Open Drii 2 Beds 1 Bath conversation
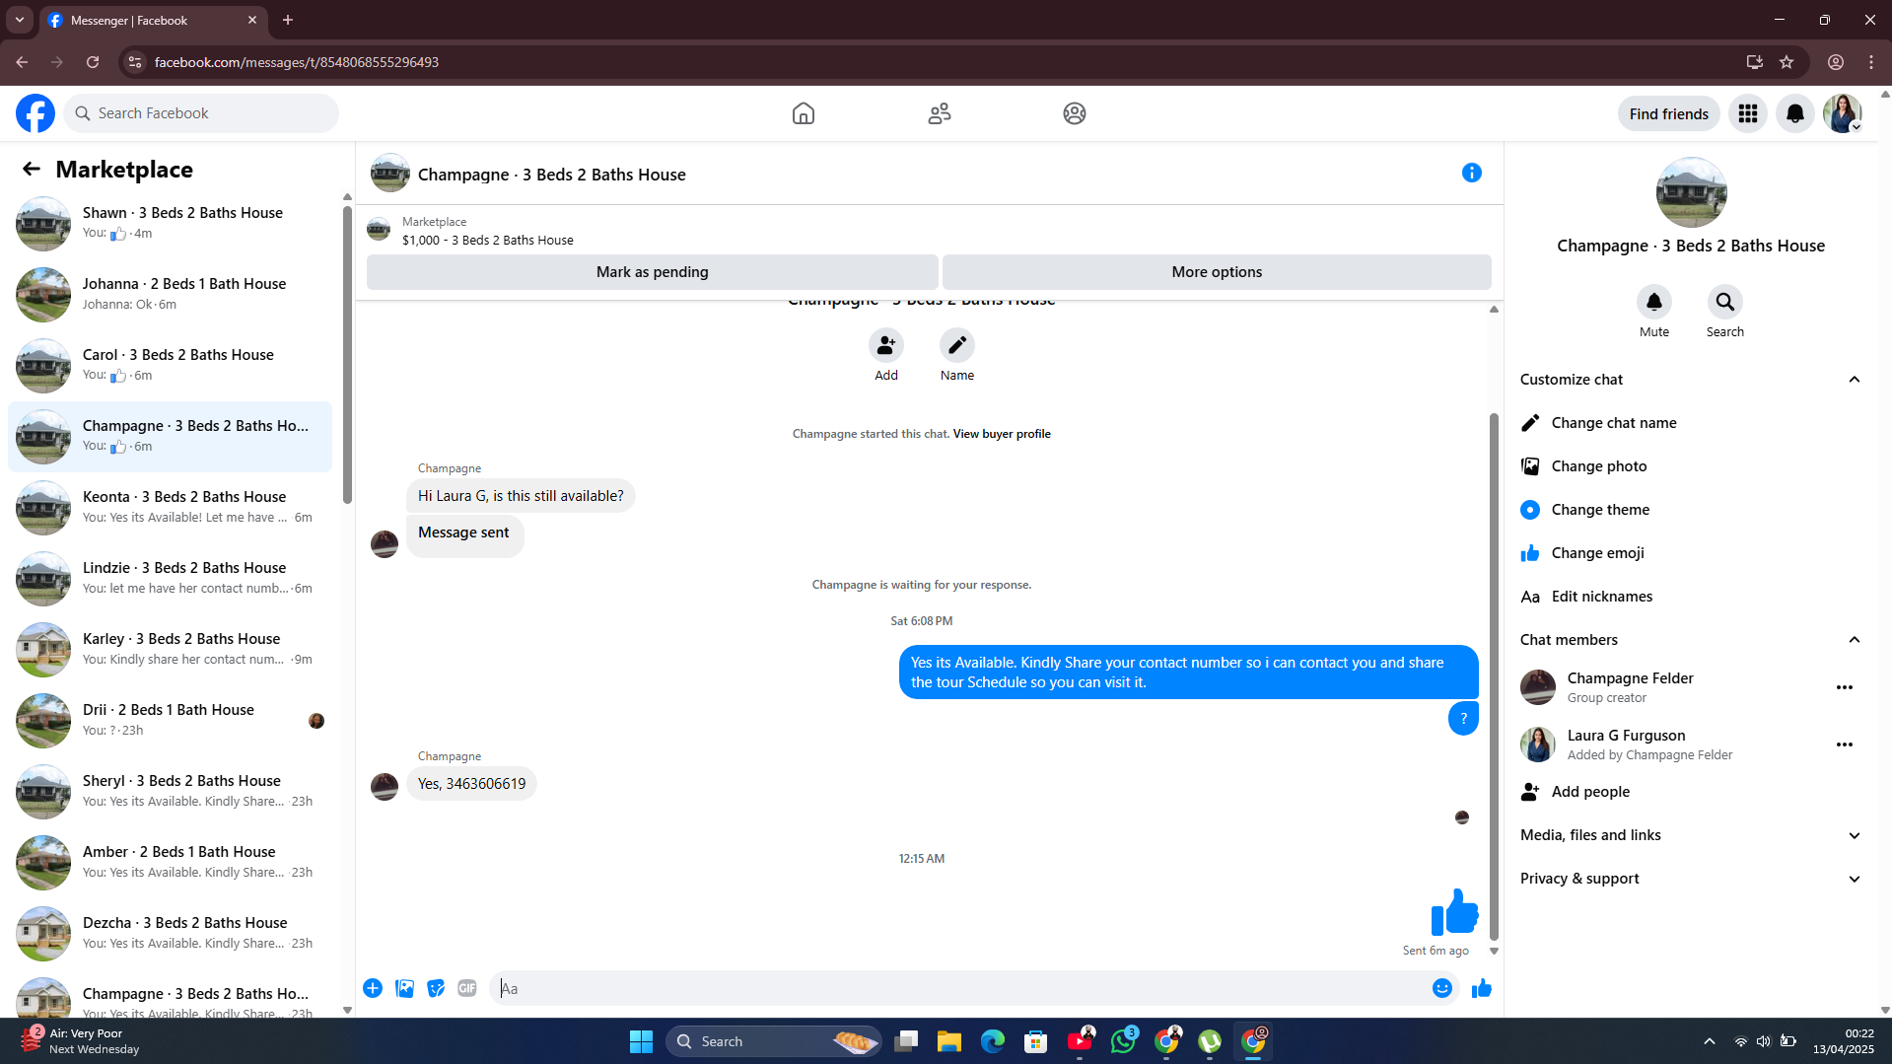This screenshot has height=1064, width=1892. point(170,721)
